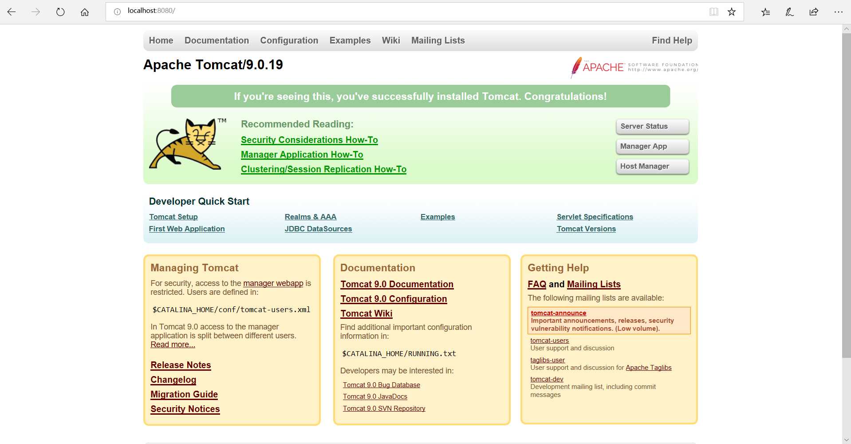Click the scrollbar up arrow
This screenshot has width=851, height=444.
pos(846,29)
